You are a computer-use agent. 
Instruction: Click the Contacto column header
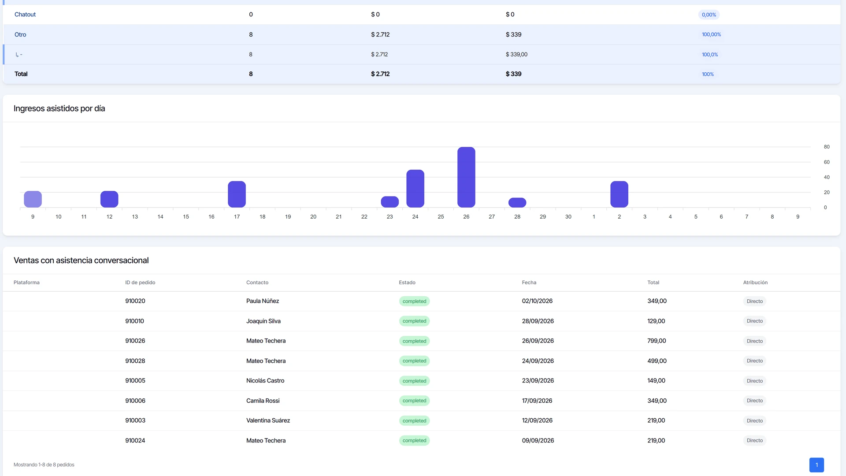click(x=257, y=283)
